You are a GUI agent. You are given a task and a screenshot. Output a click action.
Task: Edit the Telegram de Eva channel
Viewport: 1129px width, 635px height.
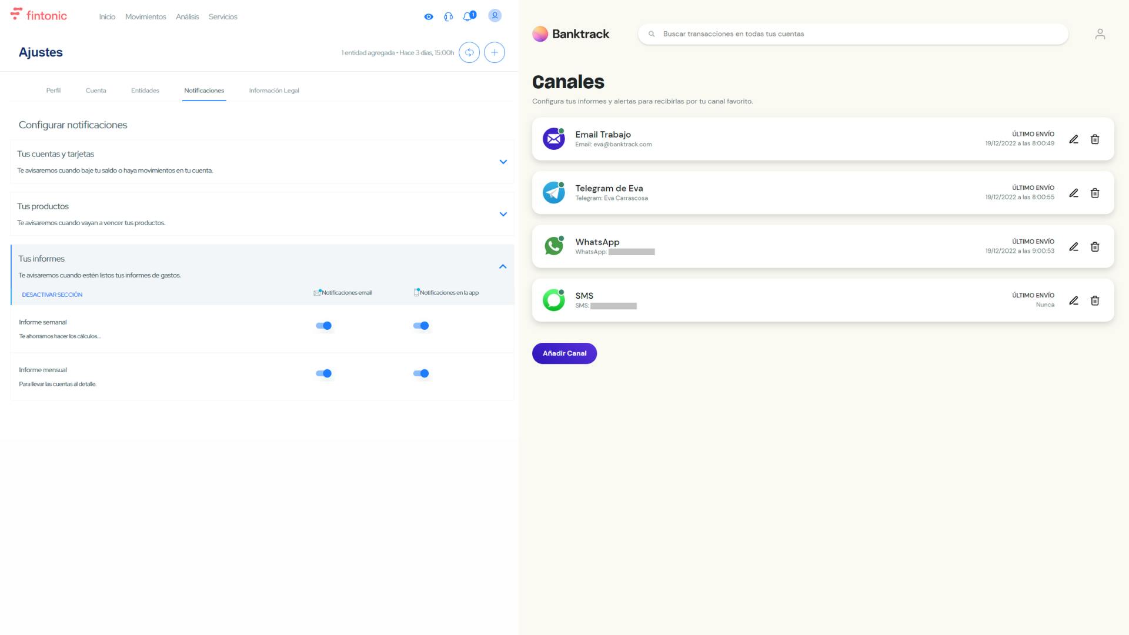(1074, 193)
